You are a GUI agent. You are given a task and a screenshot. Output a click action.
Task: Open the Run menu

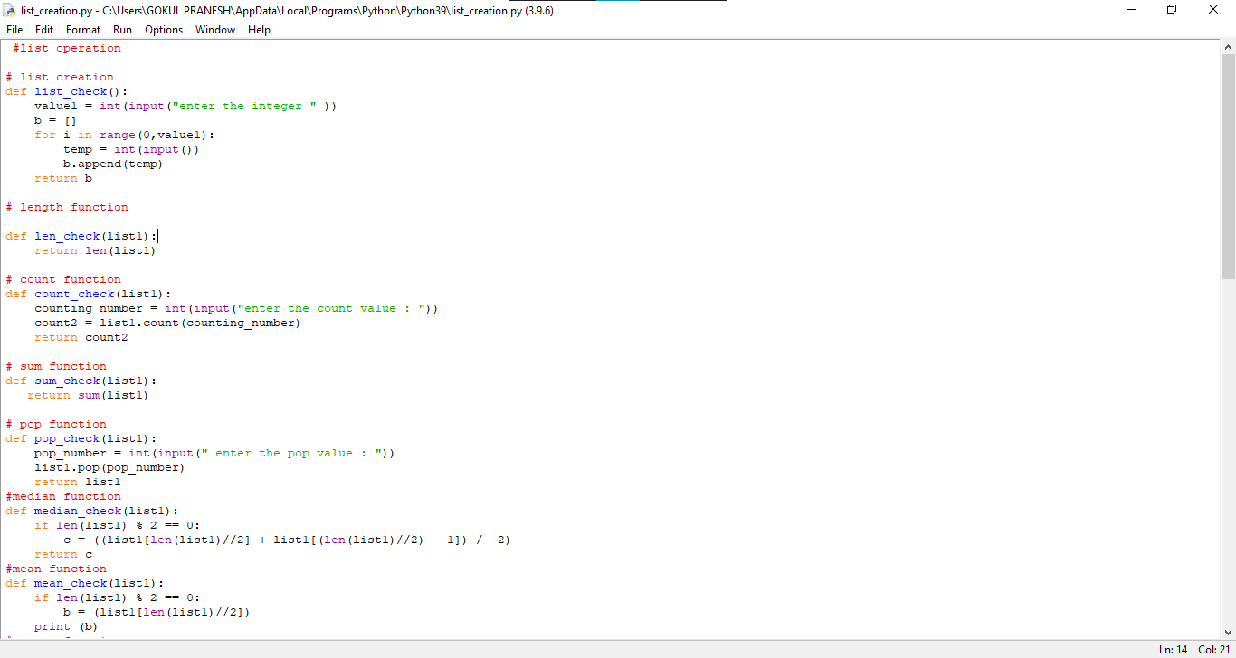click(122, 30)
